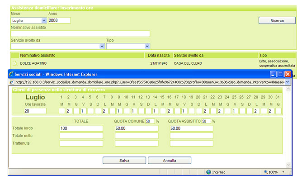This screenshot has height=180, width=302.
Task: Click the hours field for day 2
Action: (69, 111)
